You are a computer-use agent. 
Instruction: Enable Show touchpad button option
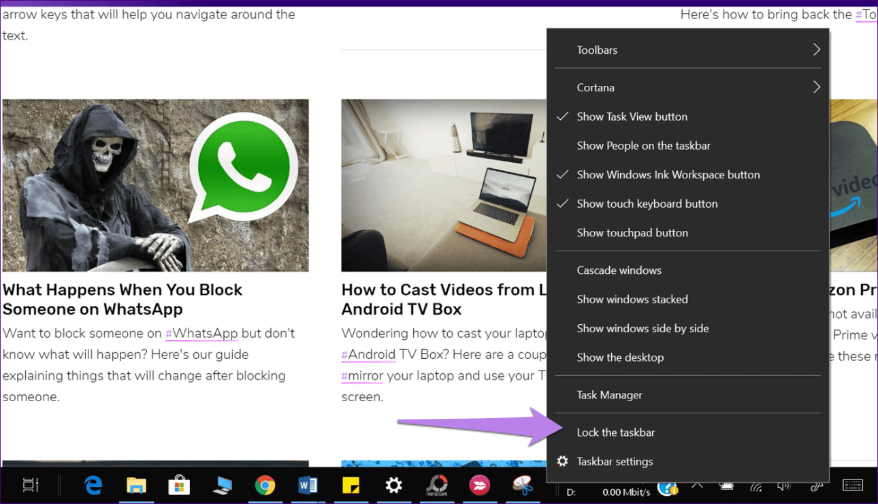coord(632,233)
